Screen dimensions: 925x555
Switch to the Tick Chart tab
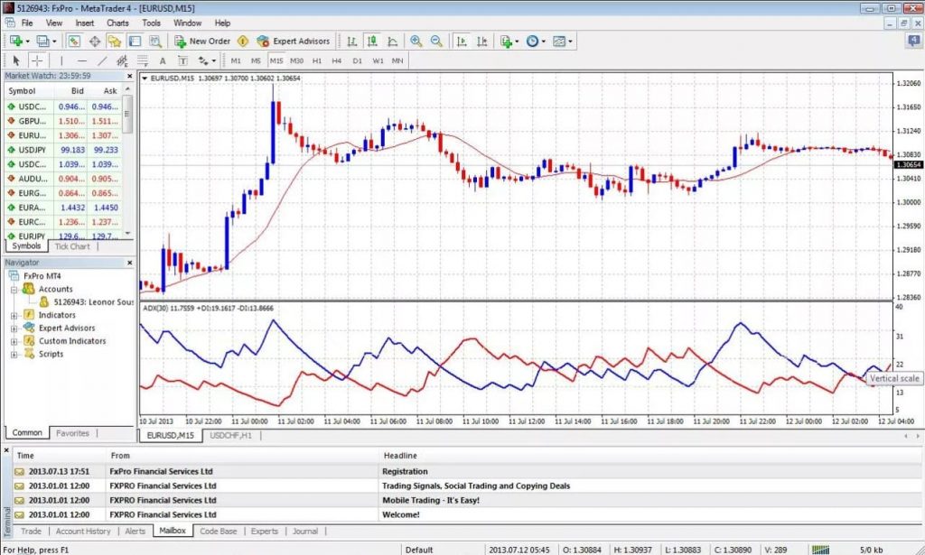click(x=72, y=246)
